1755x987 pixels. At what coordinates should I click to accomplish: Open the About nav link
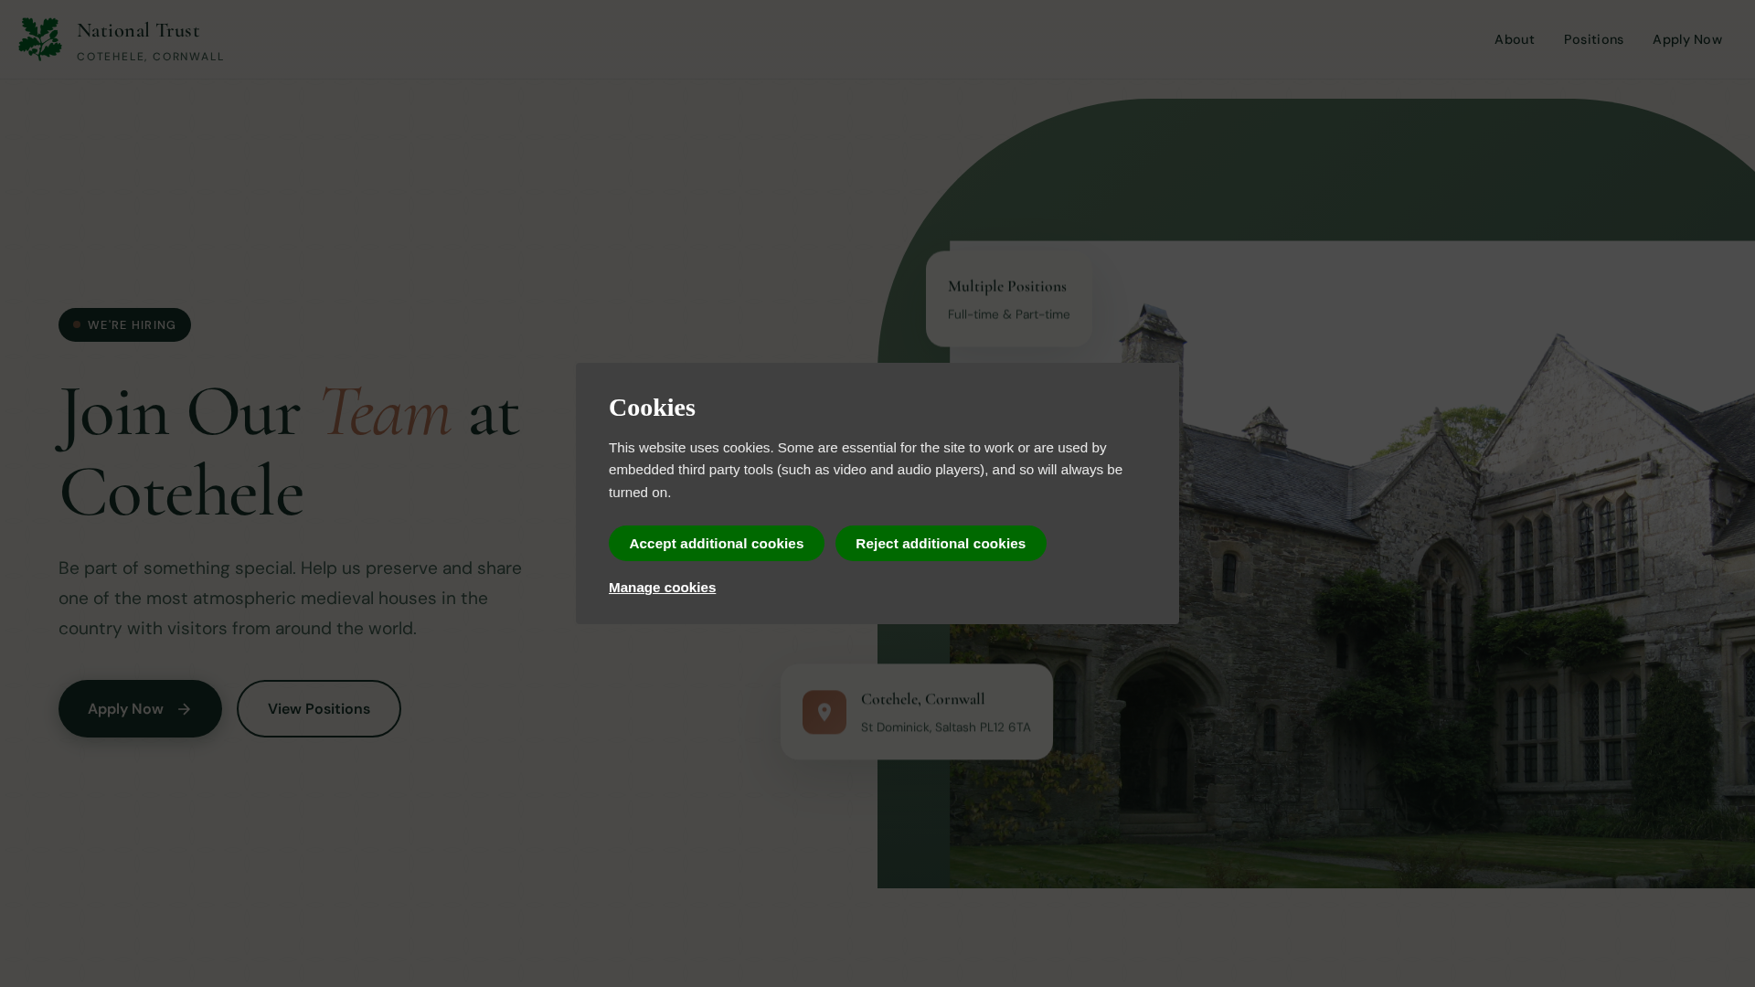(x=1514, y=39)
